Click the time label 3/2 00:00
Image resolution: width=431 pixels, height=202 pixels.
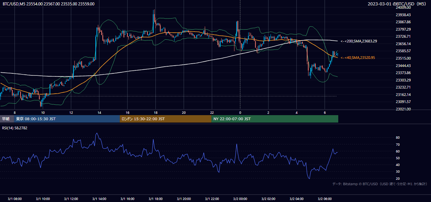click(x=240, y=199)
